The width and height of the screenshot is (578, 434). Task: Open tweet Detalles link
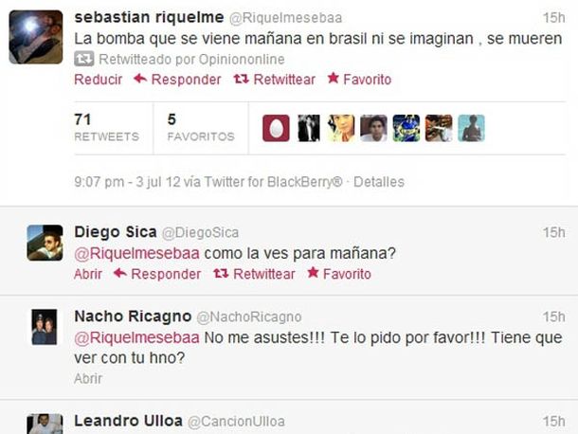click(379, 182)
